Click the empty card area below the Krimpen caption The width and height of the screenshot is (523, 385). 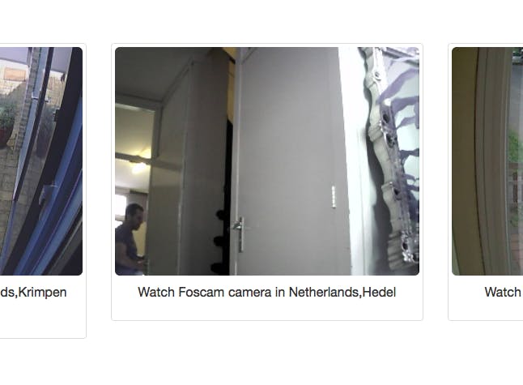pyautogui.click(x=41, y=319)
